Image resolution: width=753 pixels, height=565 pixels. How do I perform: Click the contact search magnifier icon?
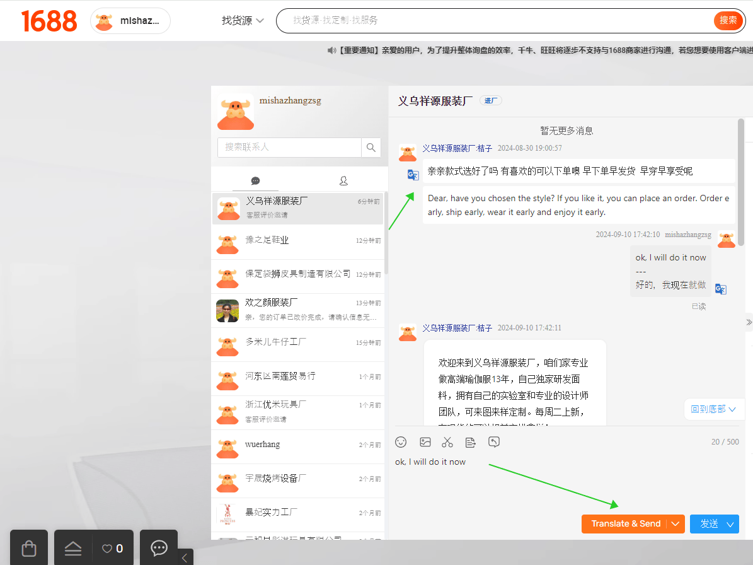tap(371, 148)
